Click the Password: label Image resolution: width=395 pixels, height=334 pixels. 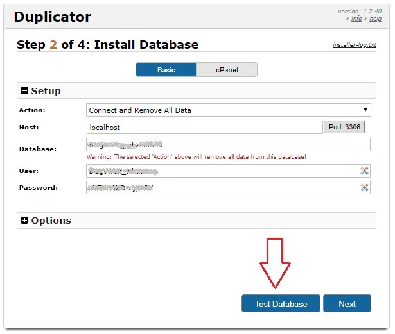point(39,188)
